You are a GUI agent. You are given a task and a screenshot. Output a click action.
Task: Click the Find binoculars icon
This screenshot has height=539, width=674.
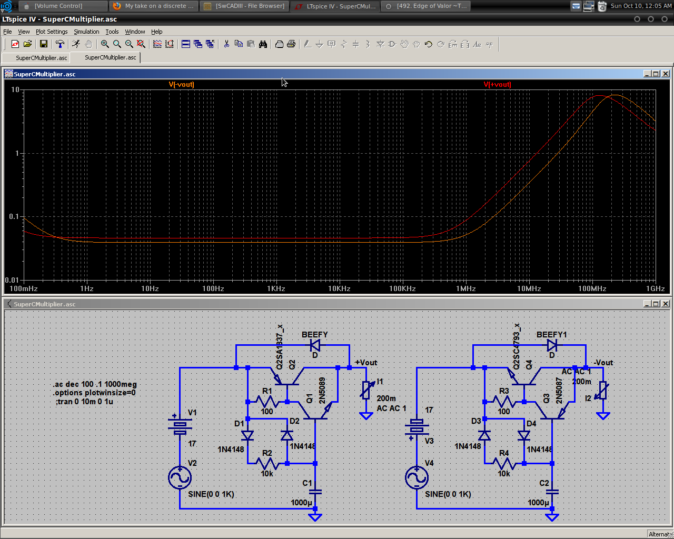pyautogui.click(x=263, y=44)
